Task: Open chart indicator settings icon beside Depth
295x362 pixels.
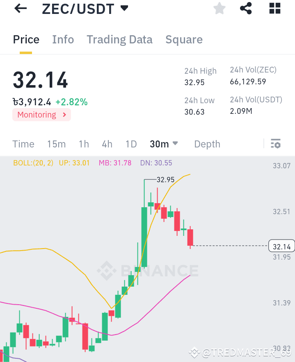Action: click(276, 144)
